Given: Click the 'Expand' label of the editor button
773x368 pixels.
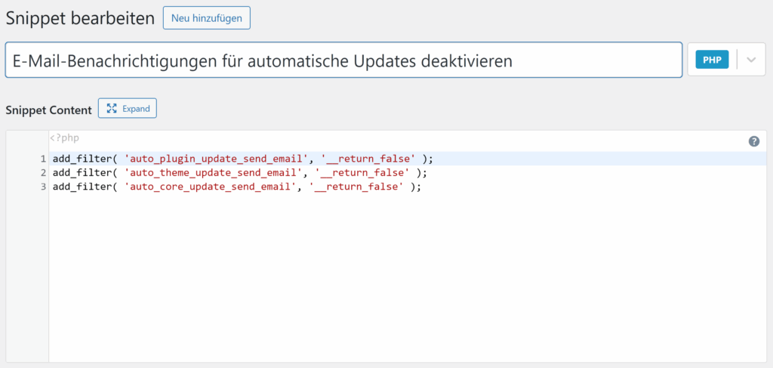Looking at the screenshot, I should 136,109.
